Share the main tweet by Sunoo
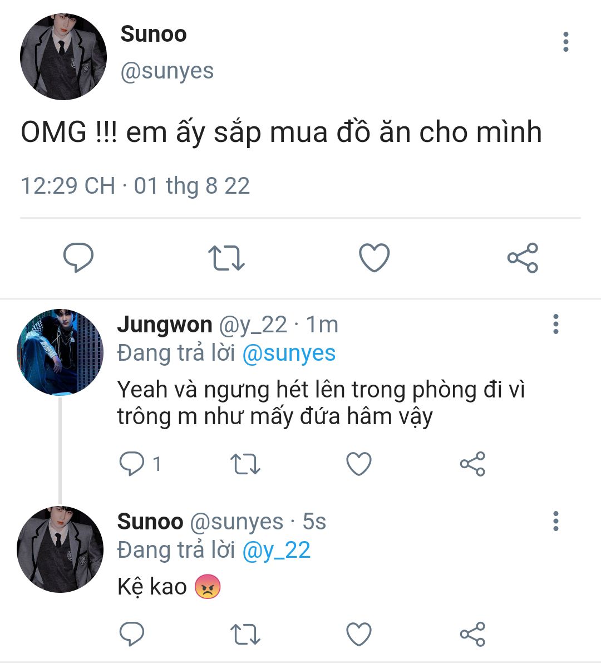 point(523,258)
